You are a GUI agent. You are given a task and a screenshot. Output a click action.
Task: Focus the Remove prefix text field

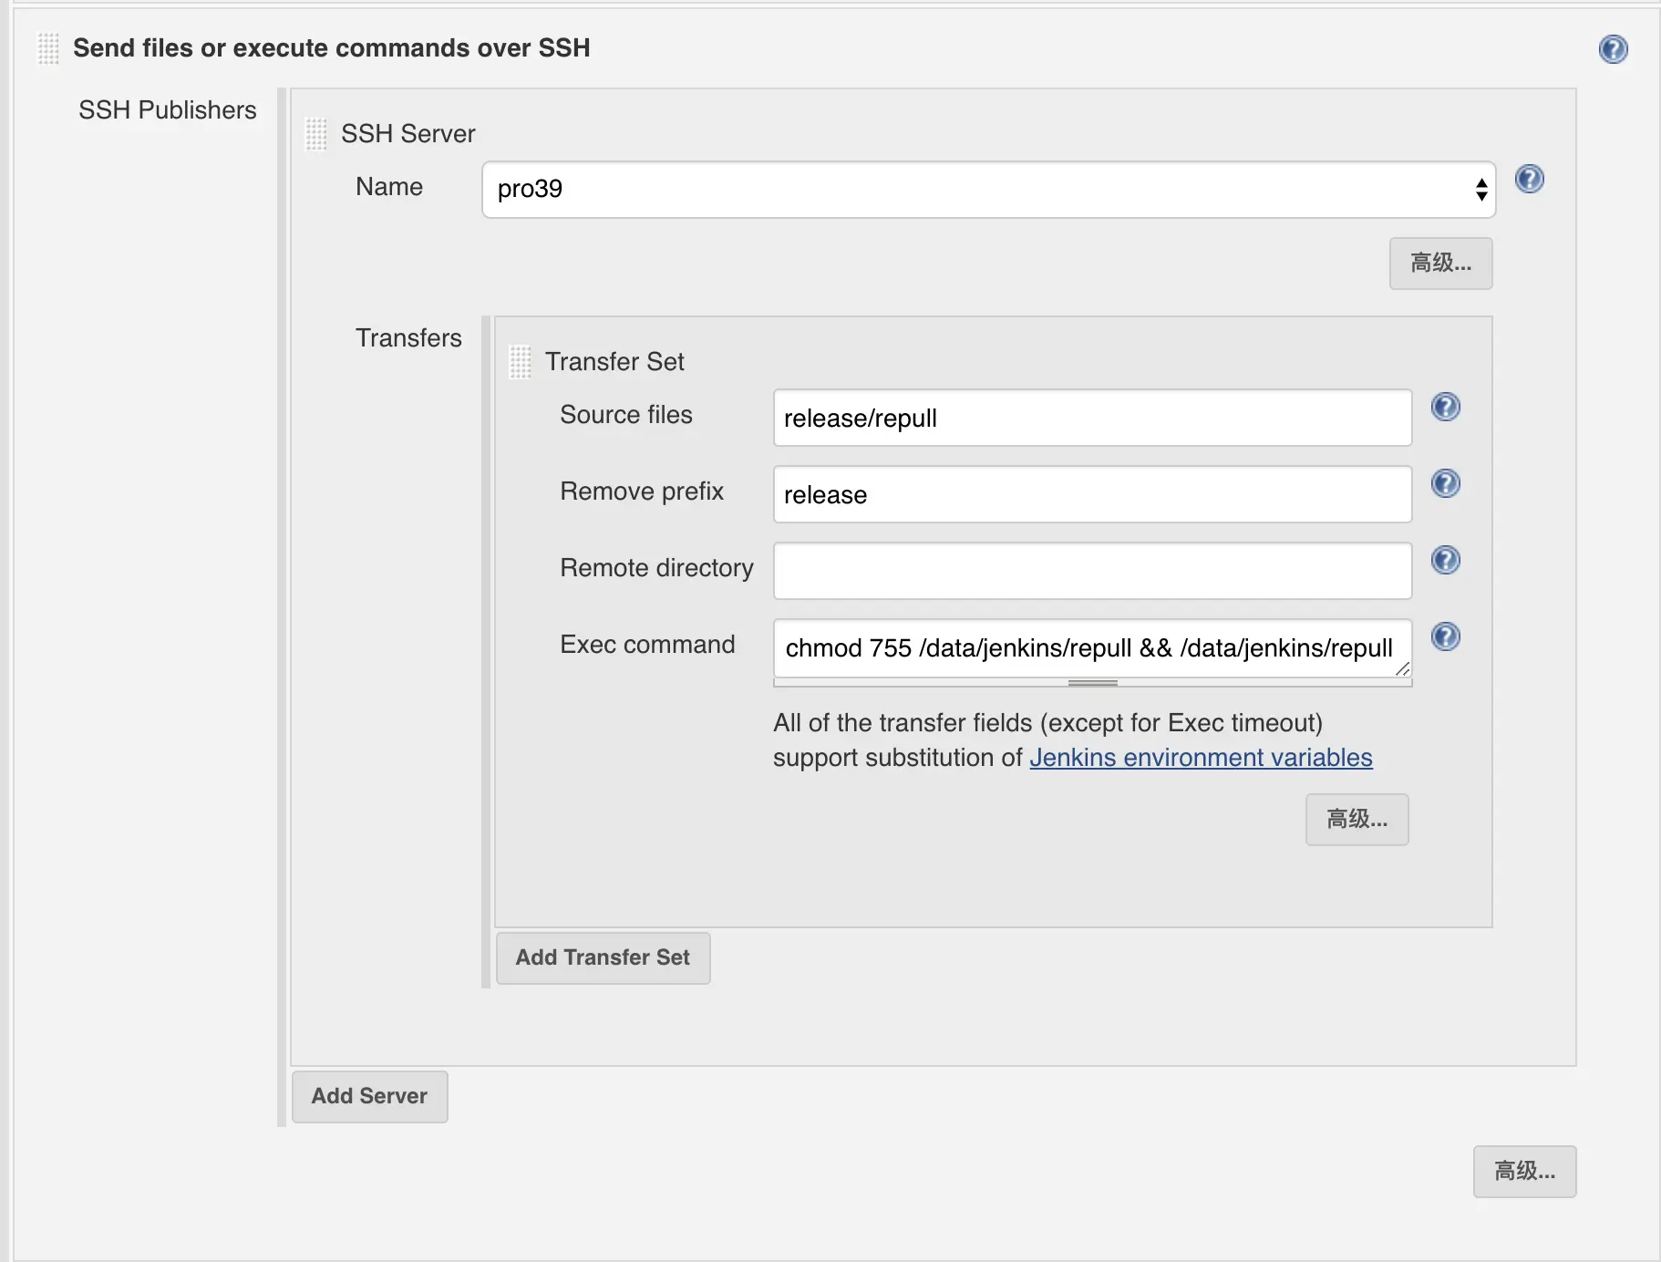(1092, 495)
